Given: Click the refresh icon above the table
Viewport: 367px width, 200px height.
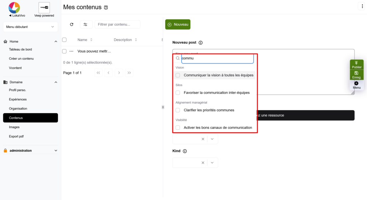Looking at the screenshot, I should pos(72,24).
